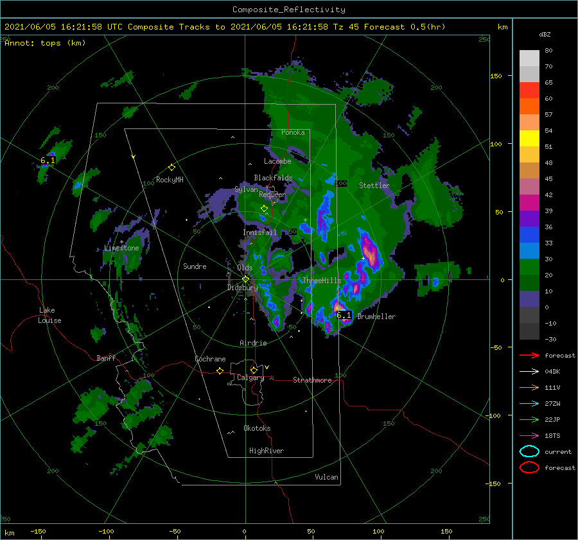
Task: Click the Olds city label
Action: coord(245,268)
